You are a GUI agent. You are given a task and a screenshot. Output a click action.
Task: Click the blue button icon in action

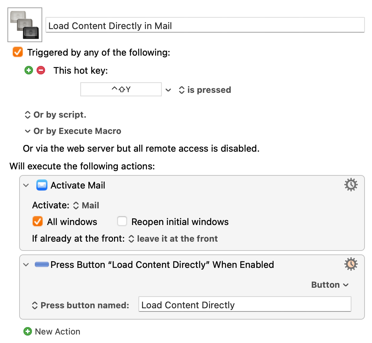42,265
